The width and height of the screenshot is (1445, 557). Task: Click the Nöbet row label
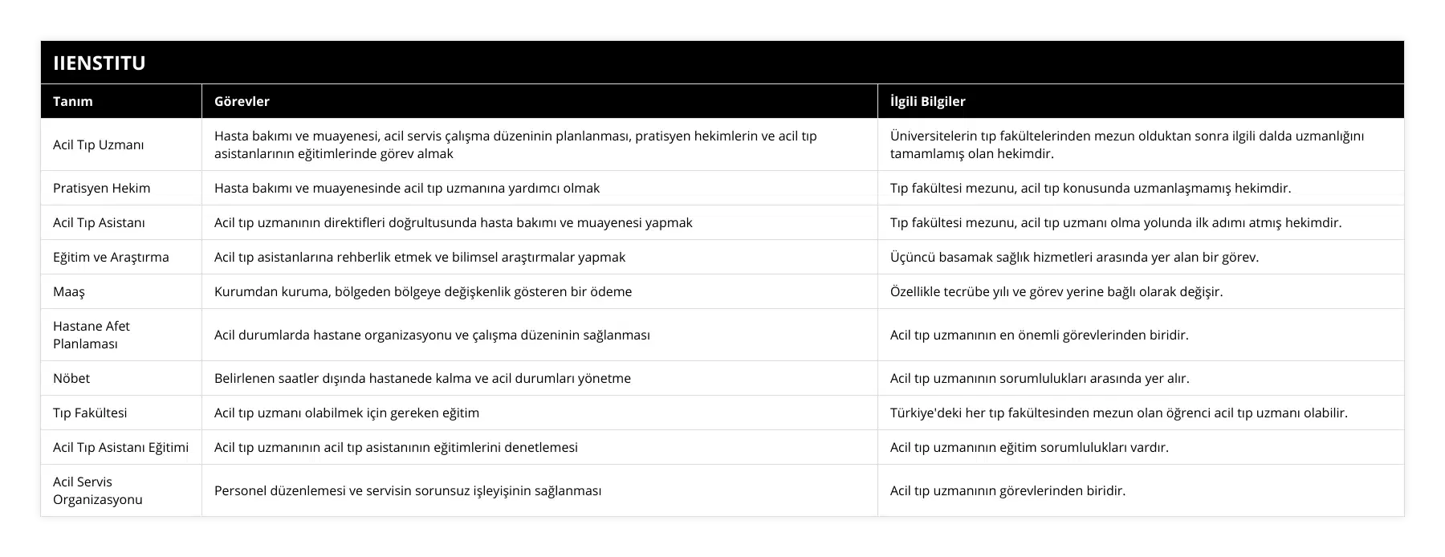coord(71,378)
